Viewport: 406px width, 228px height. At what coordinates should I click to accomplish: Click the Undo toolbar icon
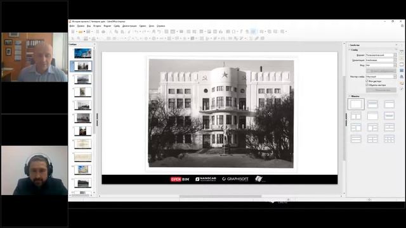click(x=136, y=32)
